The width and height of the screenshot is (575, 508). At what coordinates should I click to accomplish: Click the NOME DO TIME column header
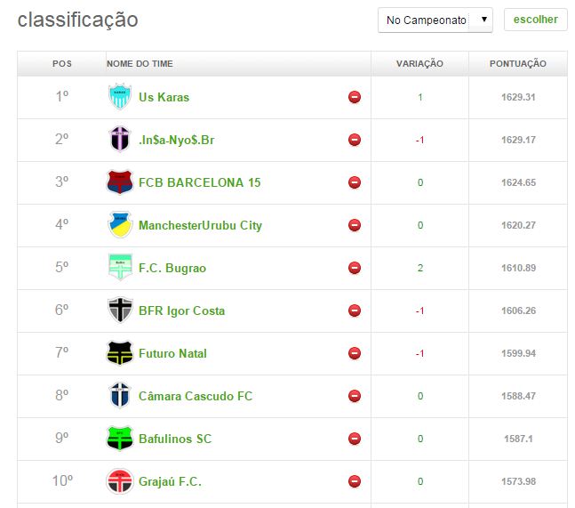coord(140,64)
